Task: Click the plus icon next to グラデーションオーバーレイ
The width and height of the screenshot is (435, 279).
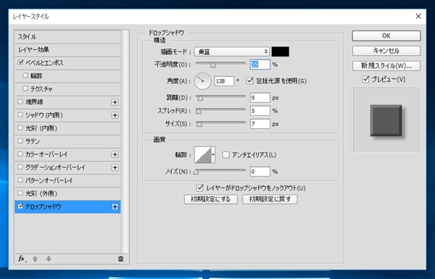Action: [x=115, y=167]
